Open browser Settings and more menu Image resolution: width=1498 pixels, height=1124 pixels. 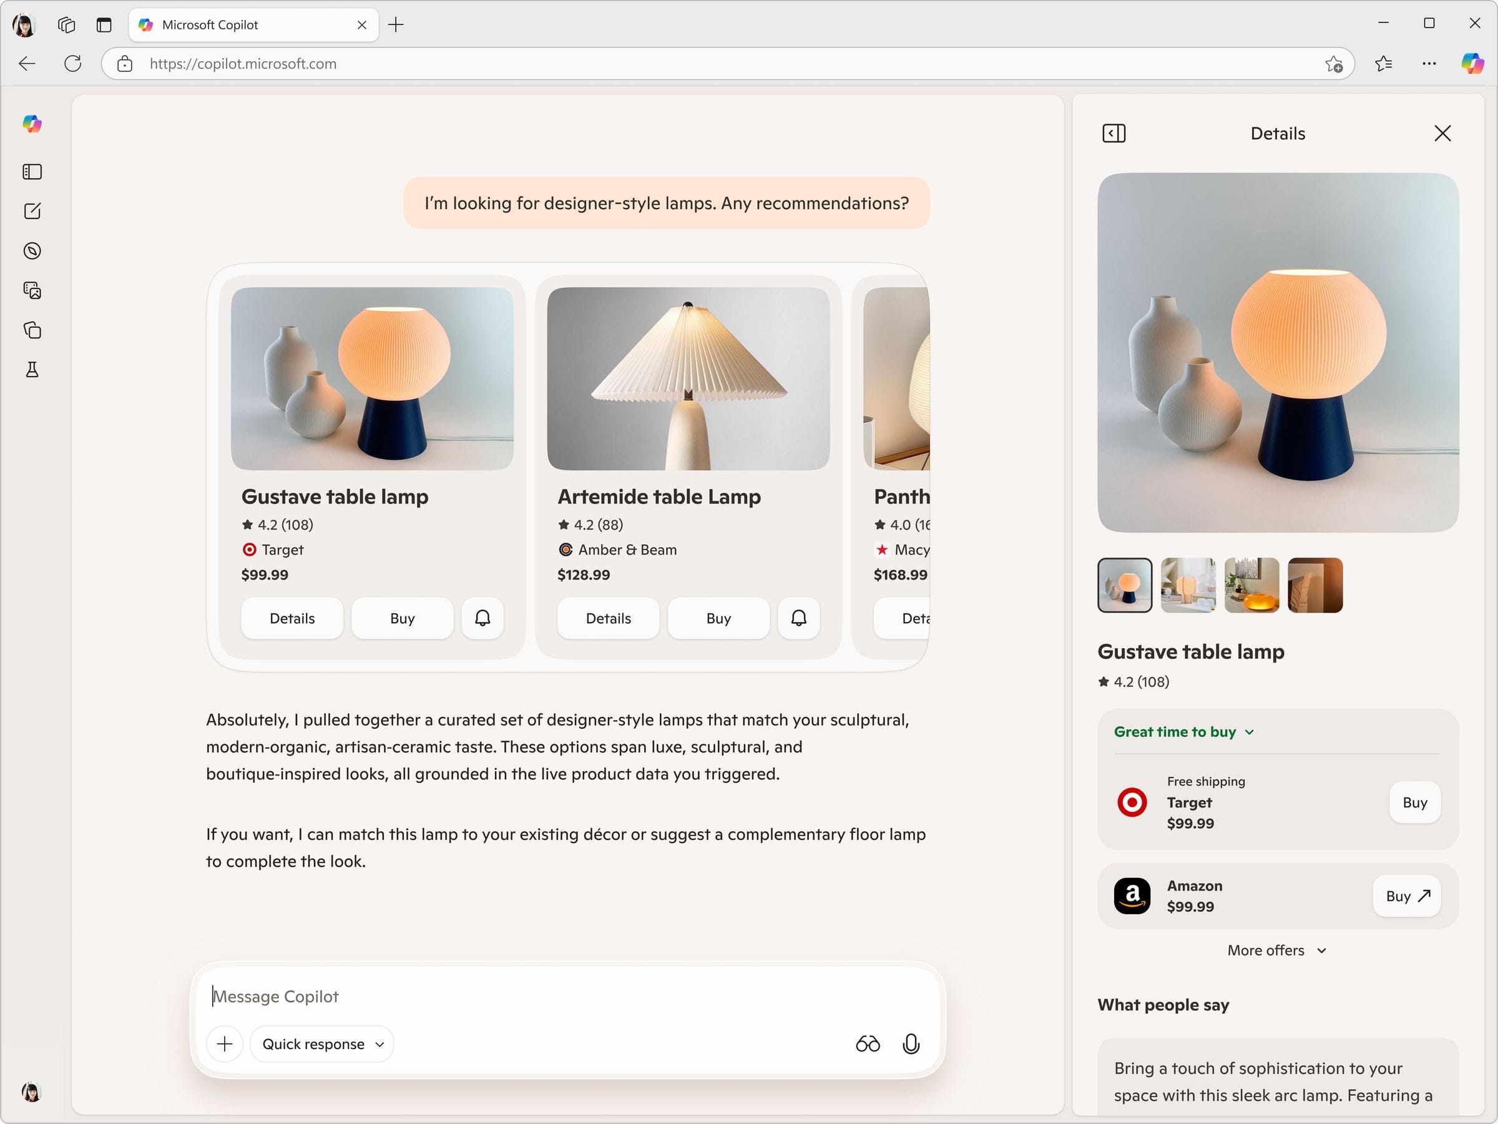pyautogui.click(x=1429, y=64)
